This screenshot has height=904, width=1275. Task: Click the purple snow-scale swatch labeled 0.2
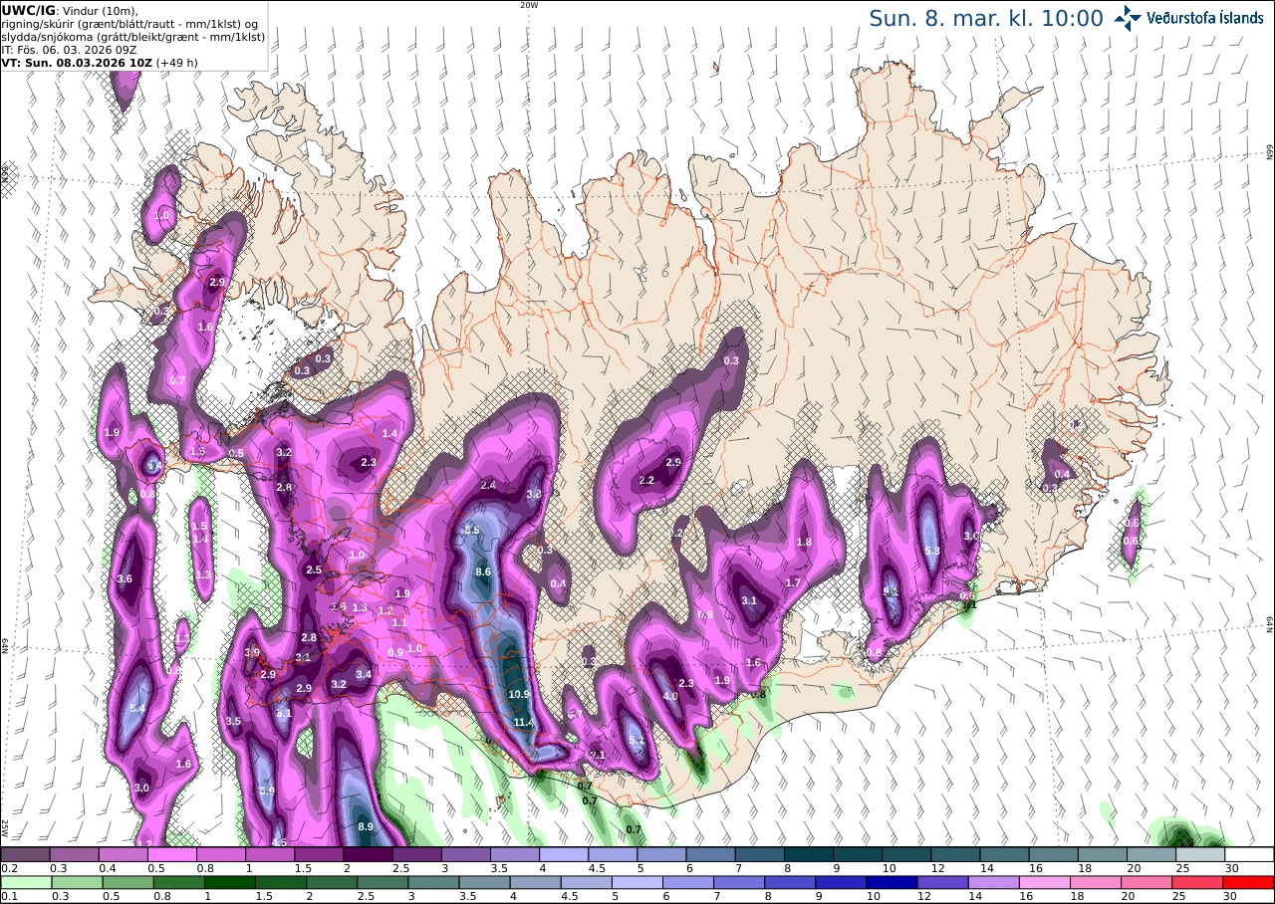click(x=25, y=854)
